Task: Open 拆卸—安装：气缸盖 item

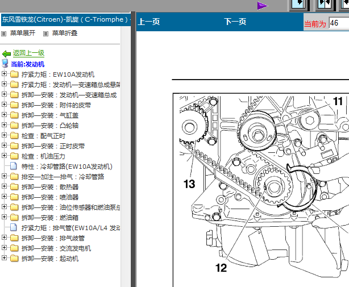Action: point(50,115)
